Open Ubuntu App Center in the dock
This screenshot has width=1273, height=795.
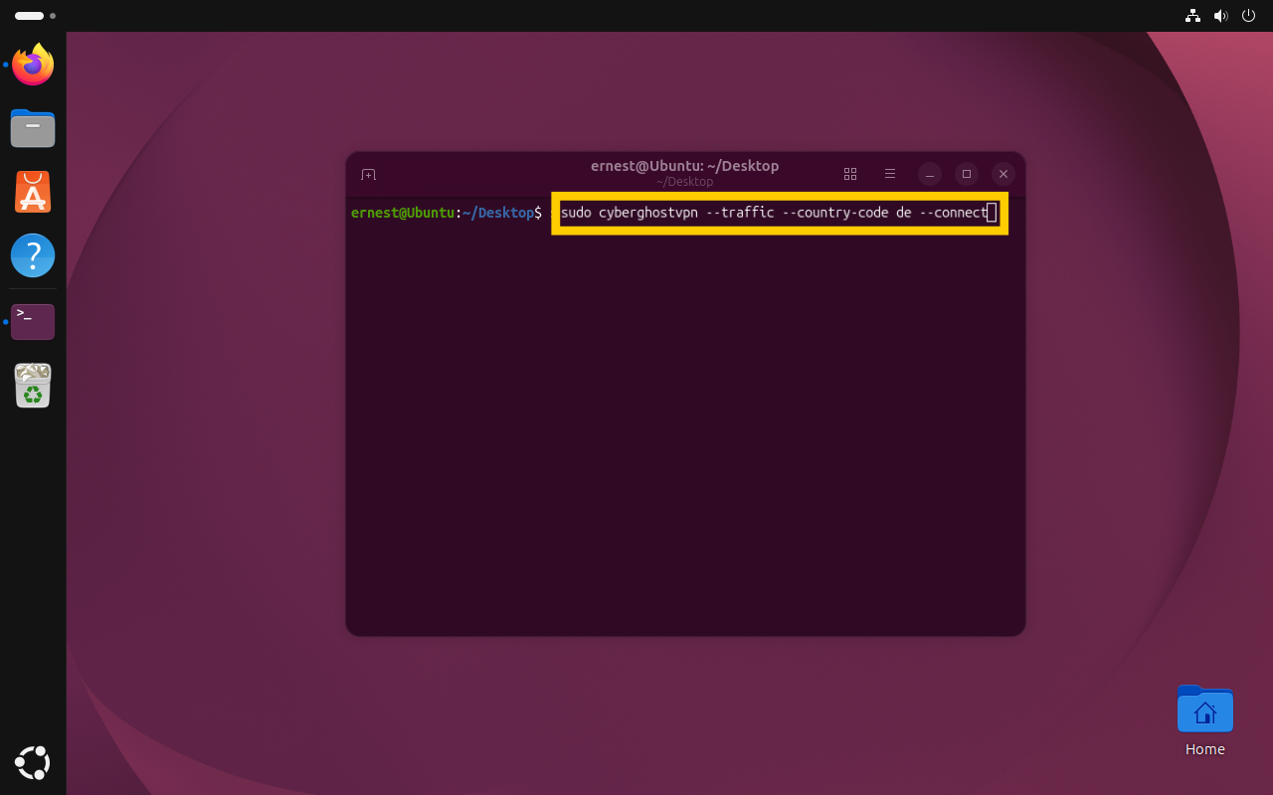[33, 192]
